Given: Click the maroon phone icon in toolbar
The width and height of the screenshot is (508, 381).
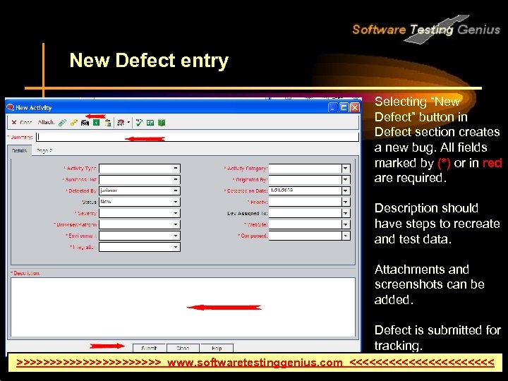Looking at the screenshot, I should click(x=121, y=123).
